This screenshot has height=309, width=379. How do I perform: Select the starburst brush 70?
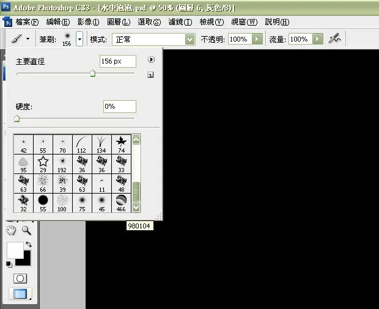tap(62, 144)
